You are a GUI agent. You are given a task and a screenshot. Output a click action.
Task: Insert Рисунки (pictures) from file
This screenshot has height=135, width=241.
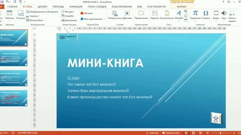click(20, 15)
